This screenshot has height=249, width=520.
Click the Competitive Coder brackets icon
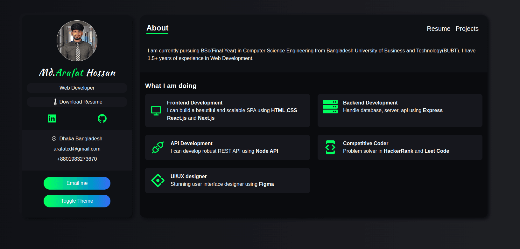(x=330, y=147)
